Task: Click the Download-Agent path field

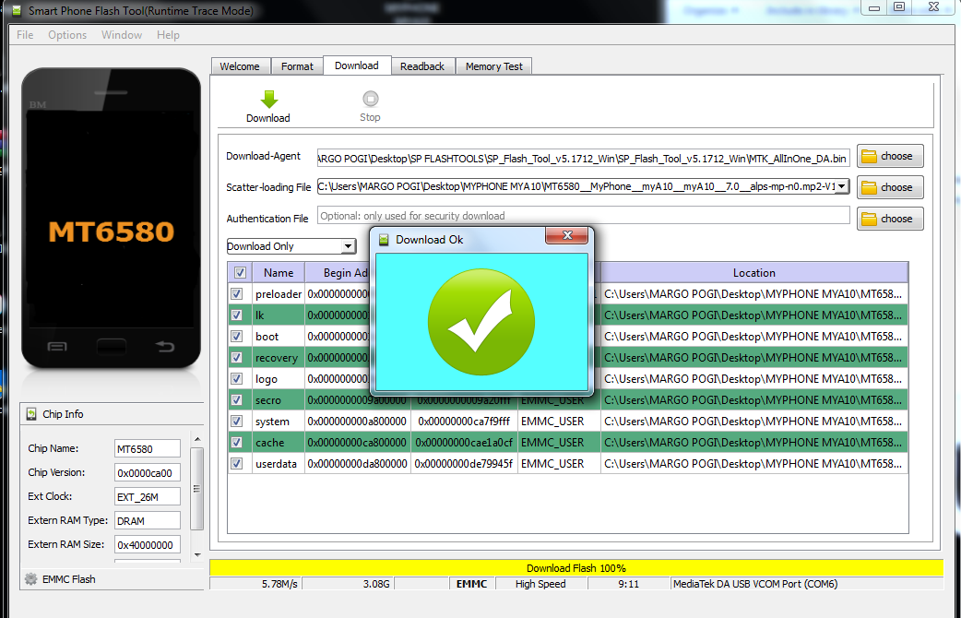Action: [x=584, y=158]
